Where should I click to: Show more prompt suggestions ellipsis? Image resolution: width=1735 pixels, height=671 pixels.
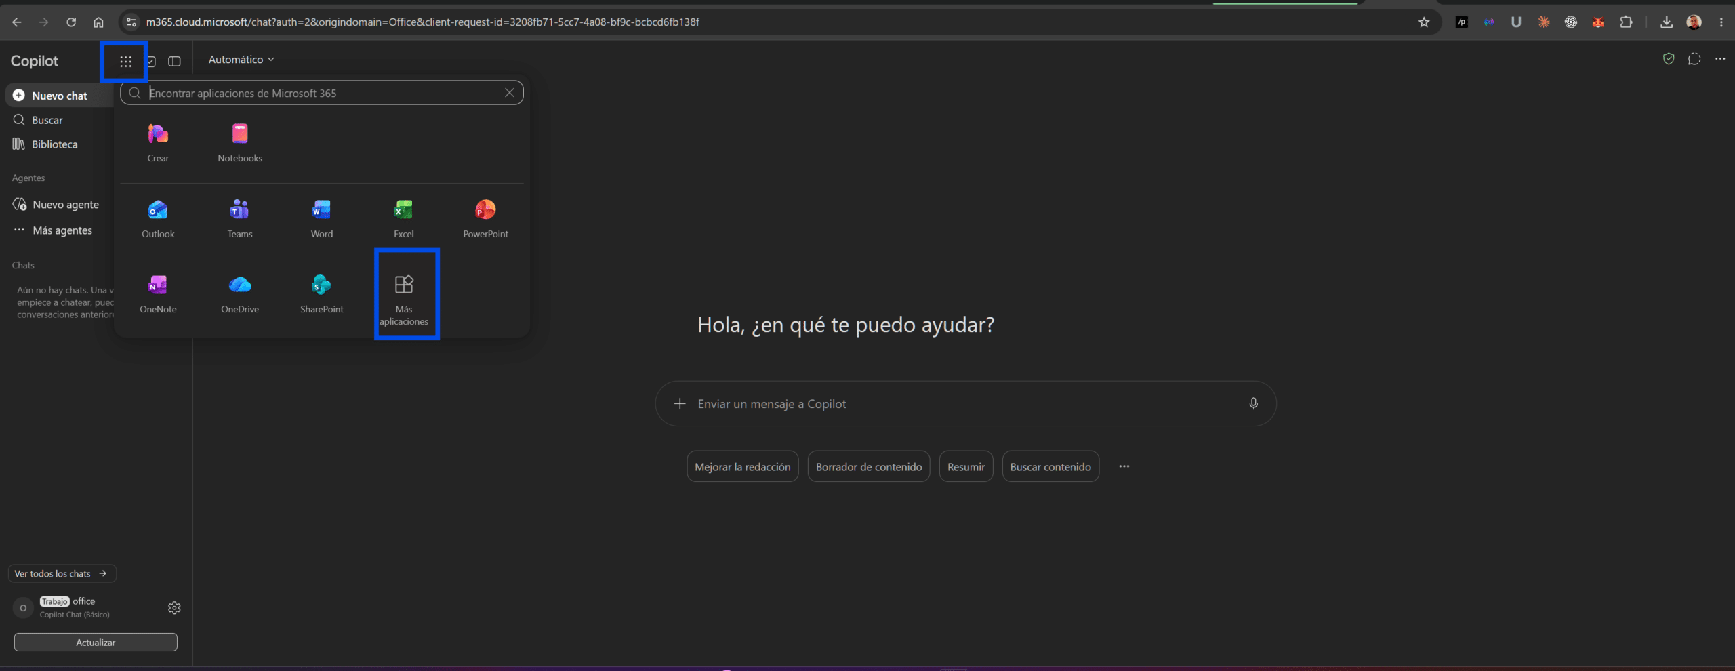pos(1124,466)
